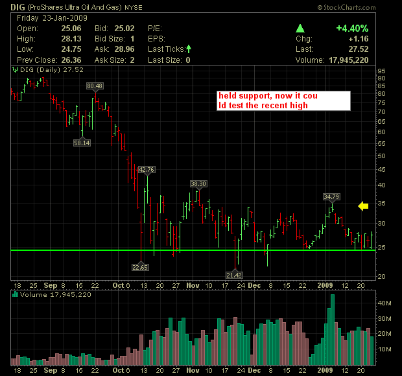Select the Open value 25.06
Image resolution: width=402 pixels, height=376 pixels.
point(71,28)
